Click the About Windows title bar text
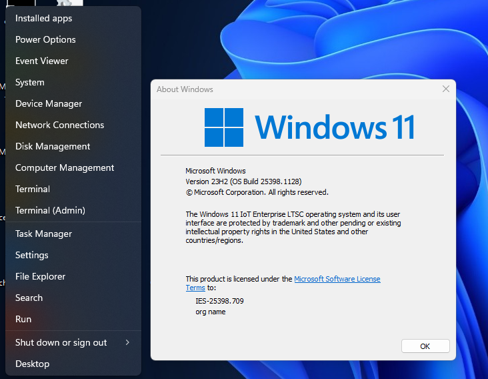 click(185, 89)
